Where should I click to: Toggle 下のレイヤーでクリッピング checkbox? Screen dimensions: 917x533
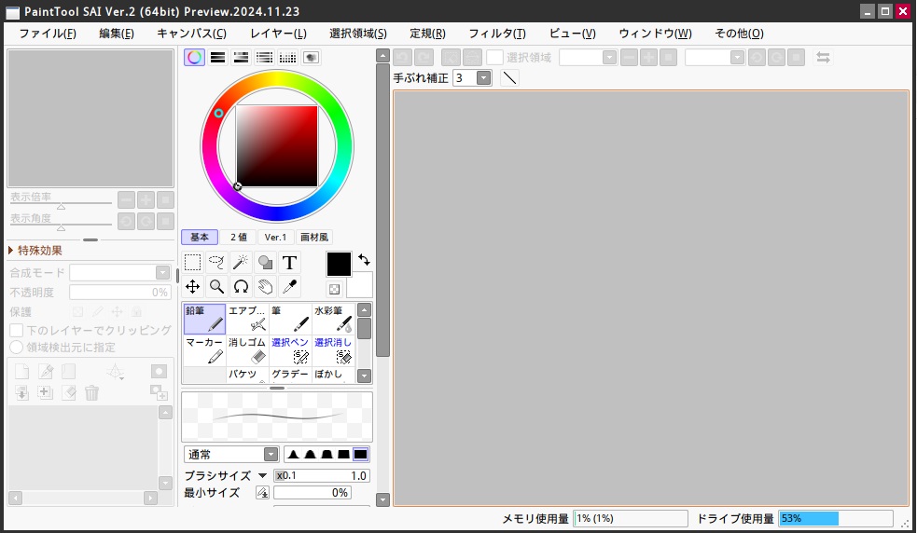point(17,330)
